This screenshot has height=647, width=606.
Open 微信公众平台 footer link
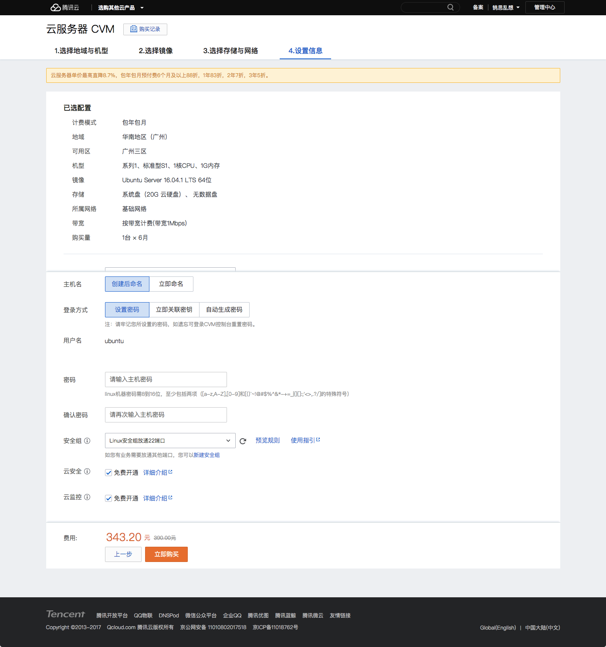(201, 616)
